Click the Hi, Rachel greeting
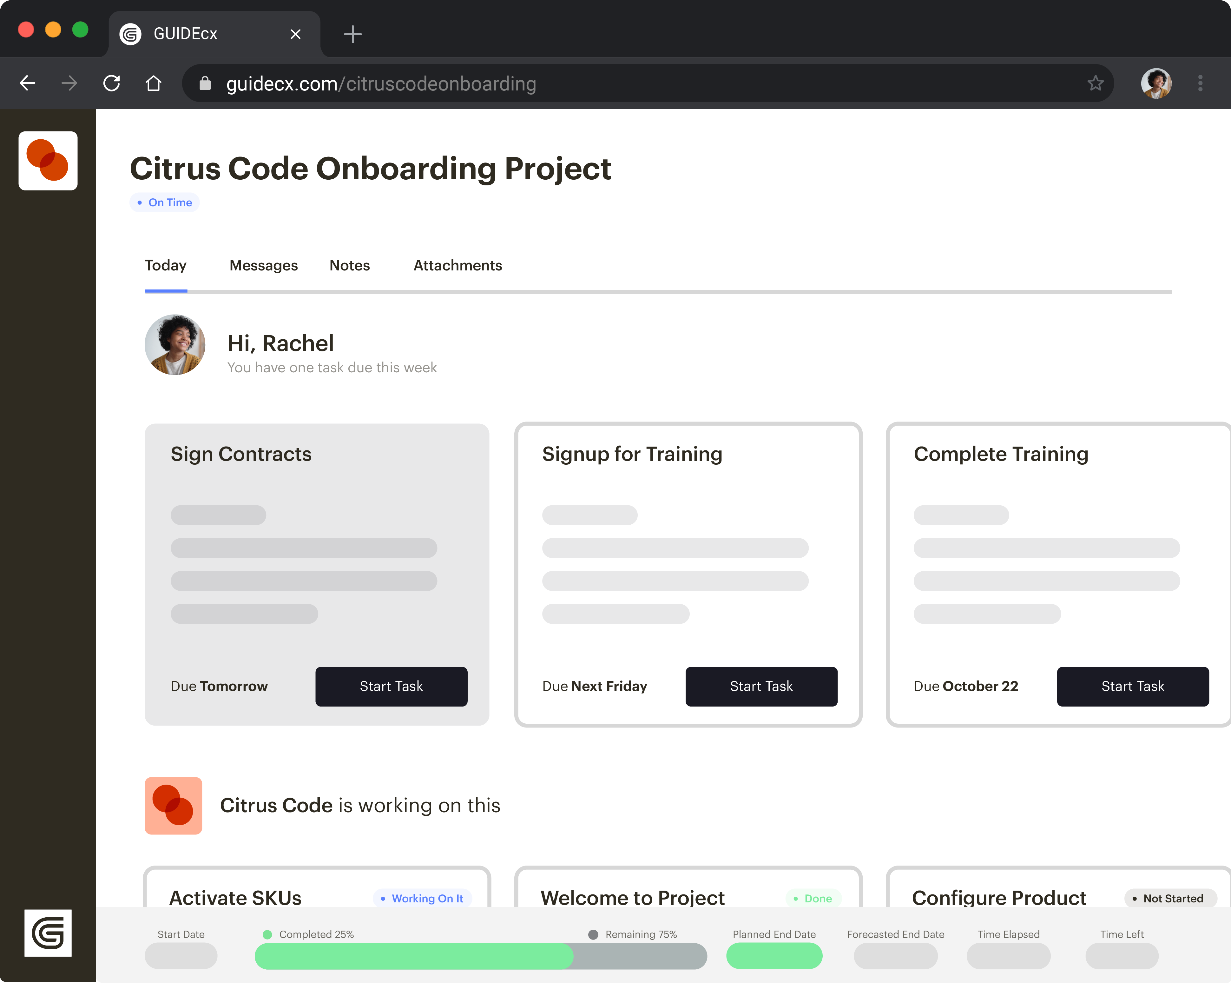The width and height of the screenshot is (1231, 983). (280, 343)
